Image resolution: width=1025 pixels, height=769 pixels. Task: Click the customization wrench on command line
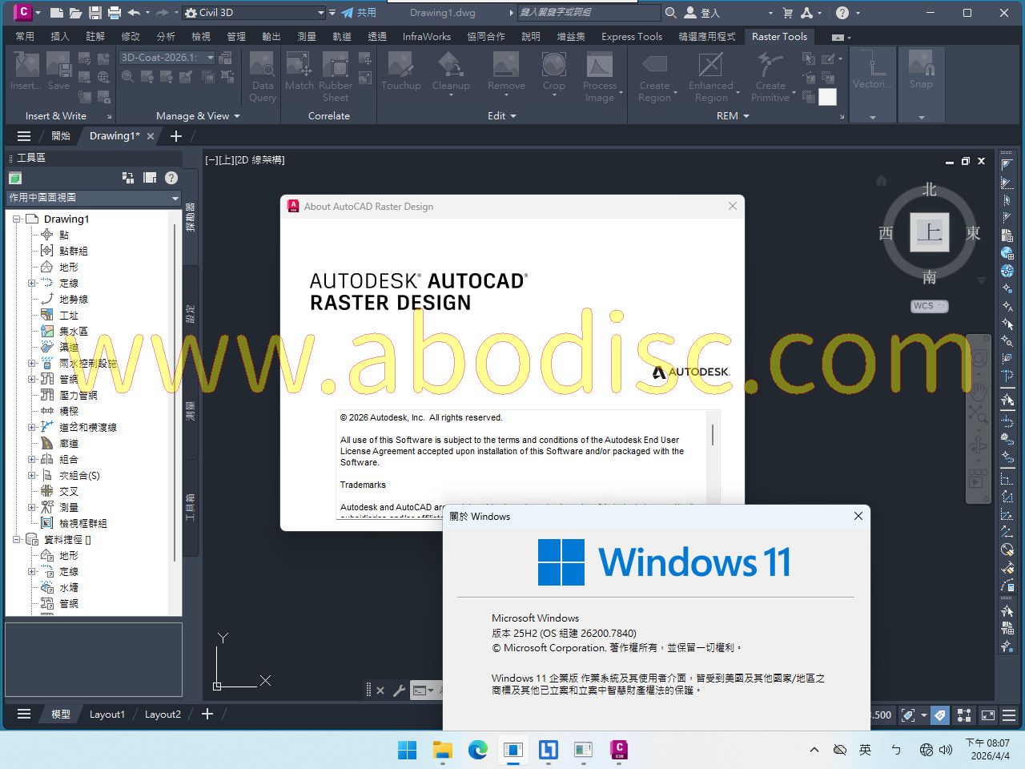[399, 690]
